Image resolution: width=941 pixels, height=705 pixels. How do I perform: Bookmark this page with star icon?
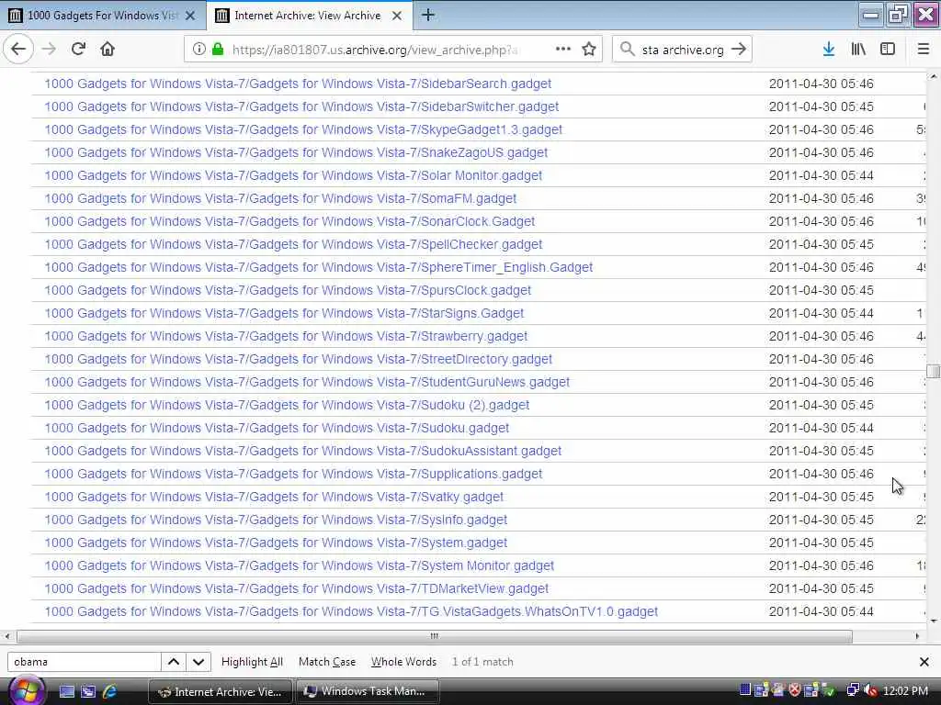point(589,50)
